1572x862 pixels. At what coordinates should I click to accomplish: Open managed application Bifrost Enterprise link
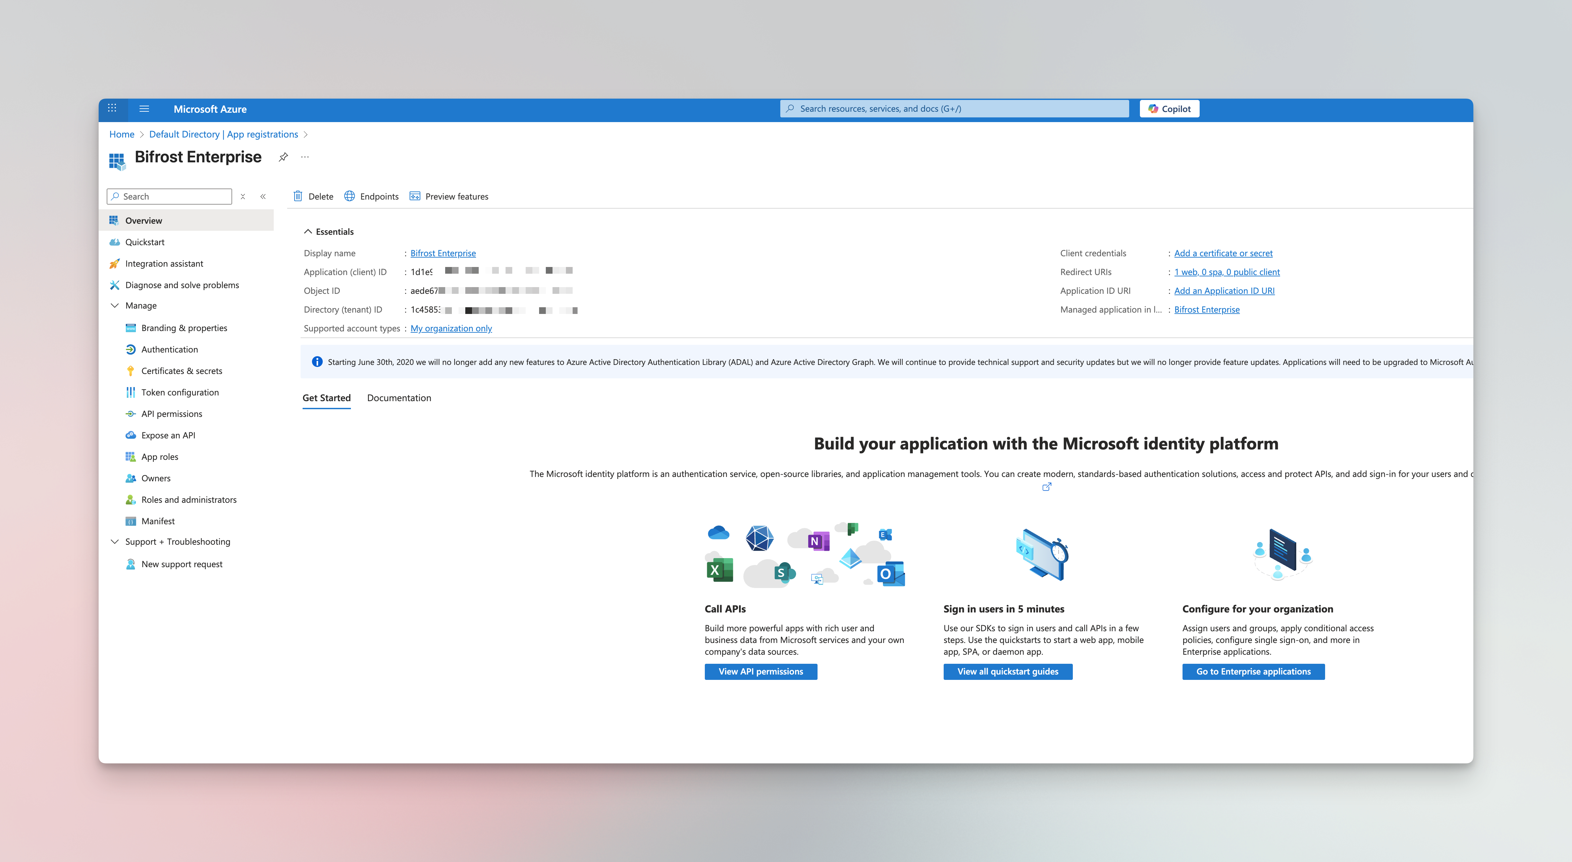pos(1206,310)
